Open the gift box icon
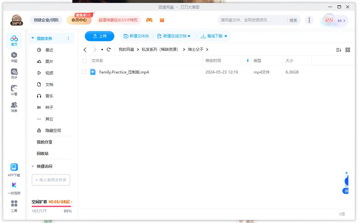 (162, 20)
